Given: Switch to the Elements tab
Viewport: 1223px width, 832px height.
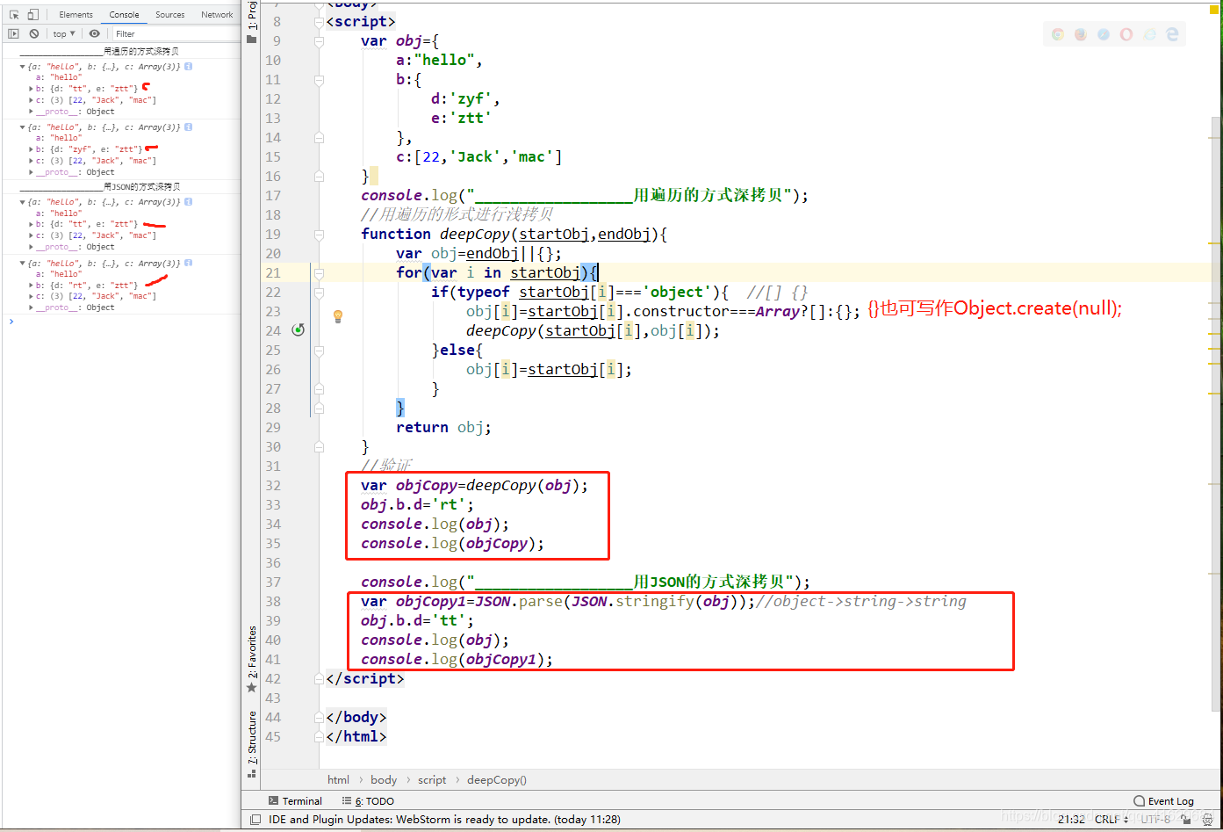Looking at the screenshot, I should pyautogui.click(x=76, y=14).
